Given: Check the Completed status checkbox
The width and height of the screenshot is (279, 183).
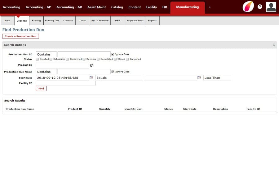Looking at the screenshot, I should click(98, 59).
